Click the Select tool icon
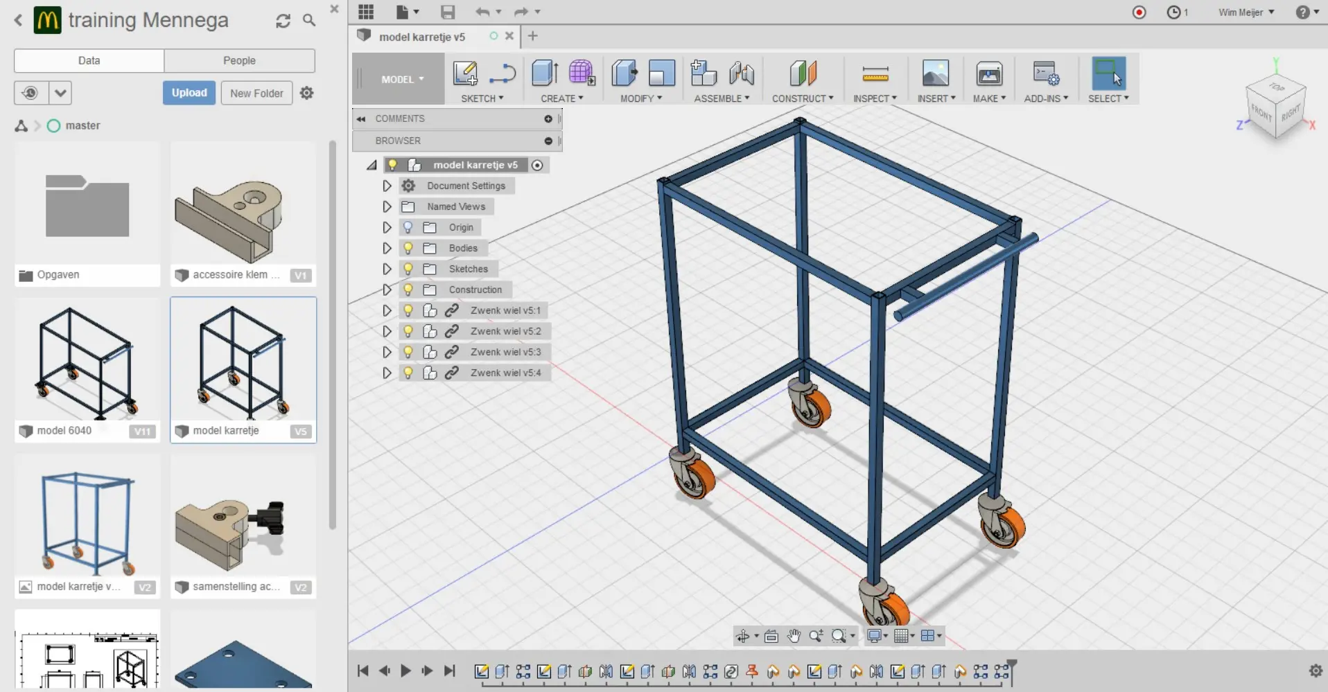The image size is (1328, 692). pos(1108,73)
